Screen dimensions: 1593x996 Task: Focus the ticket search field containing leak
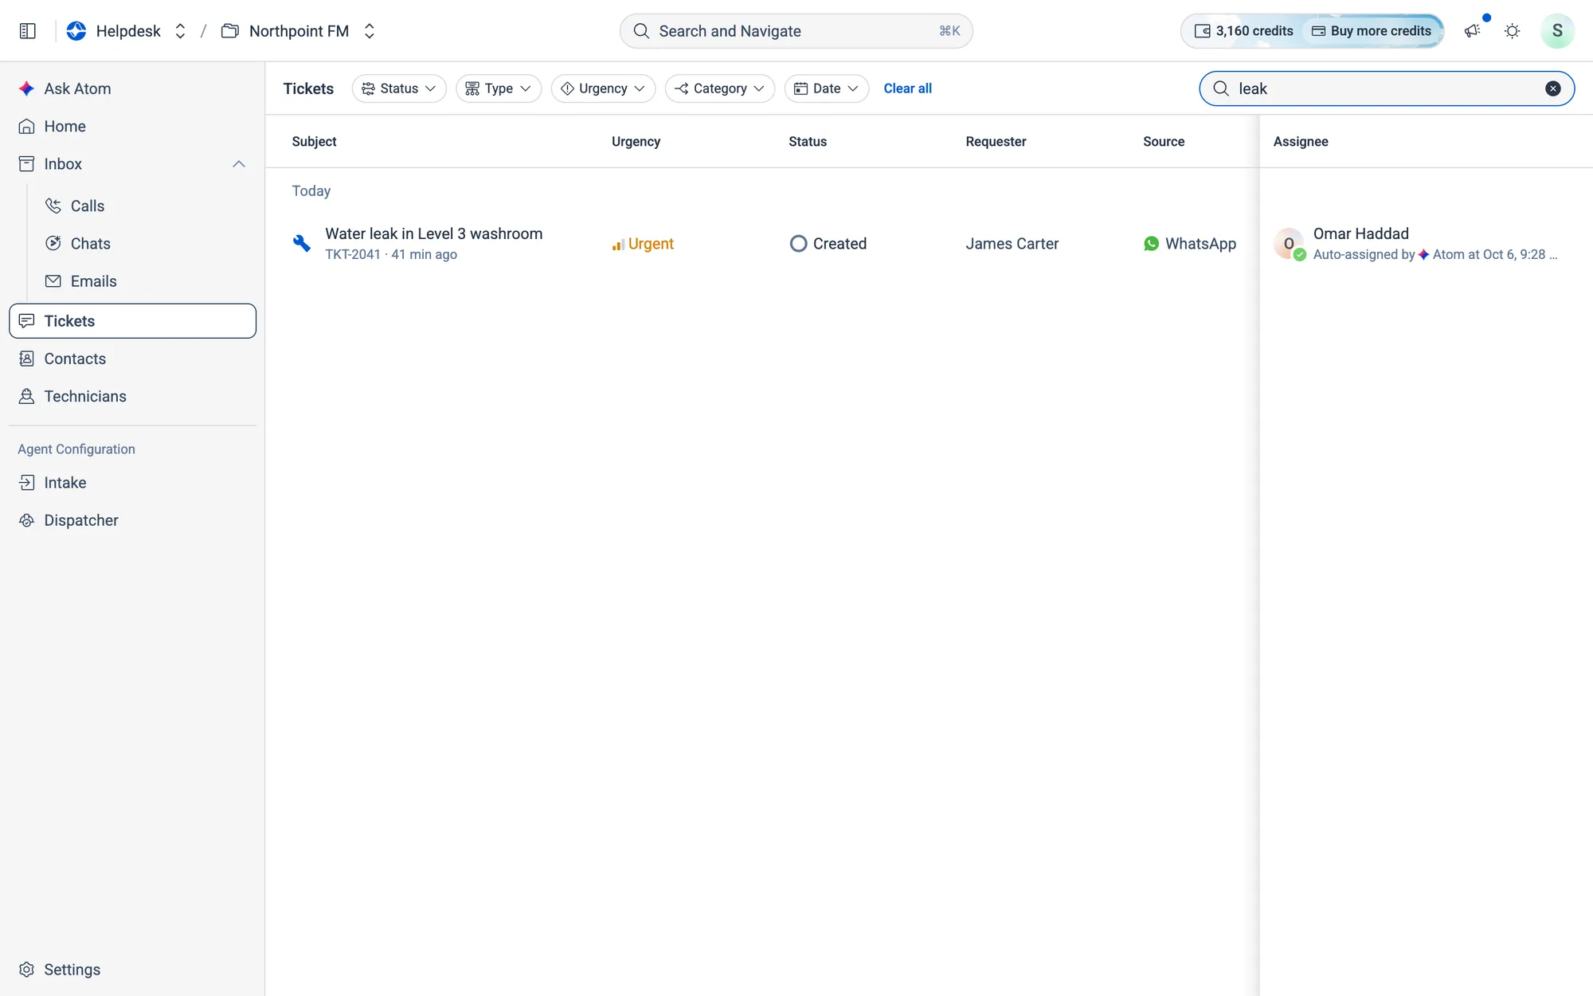1387,88
